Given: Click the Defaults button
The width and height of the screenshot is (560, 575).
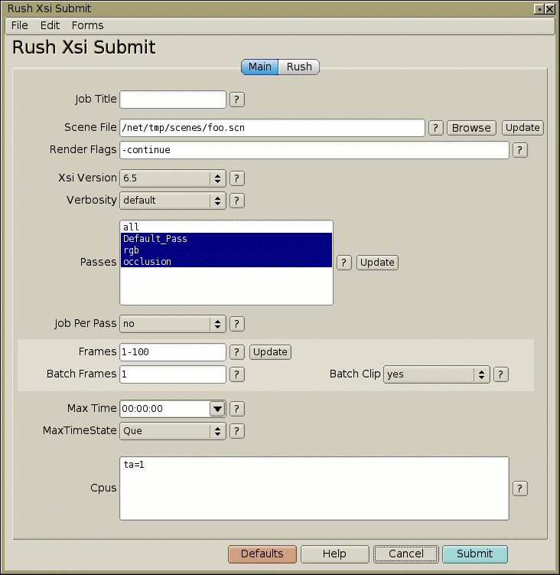Looking at the screenshot, I should coord(262,554).
